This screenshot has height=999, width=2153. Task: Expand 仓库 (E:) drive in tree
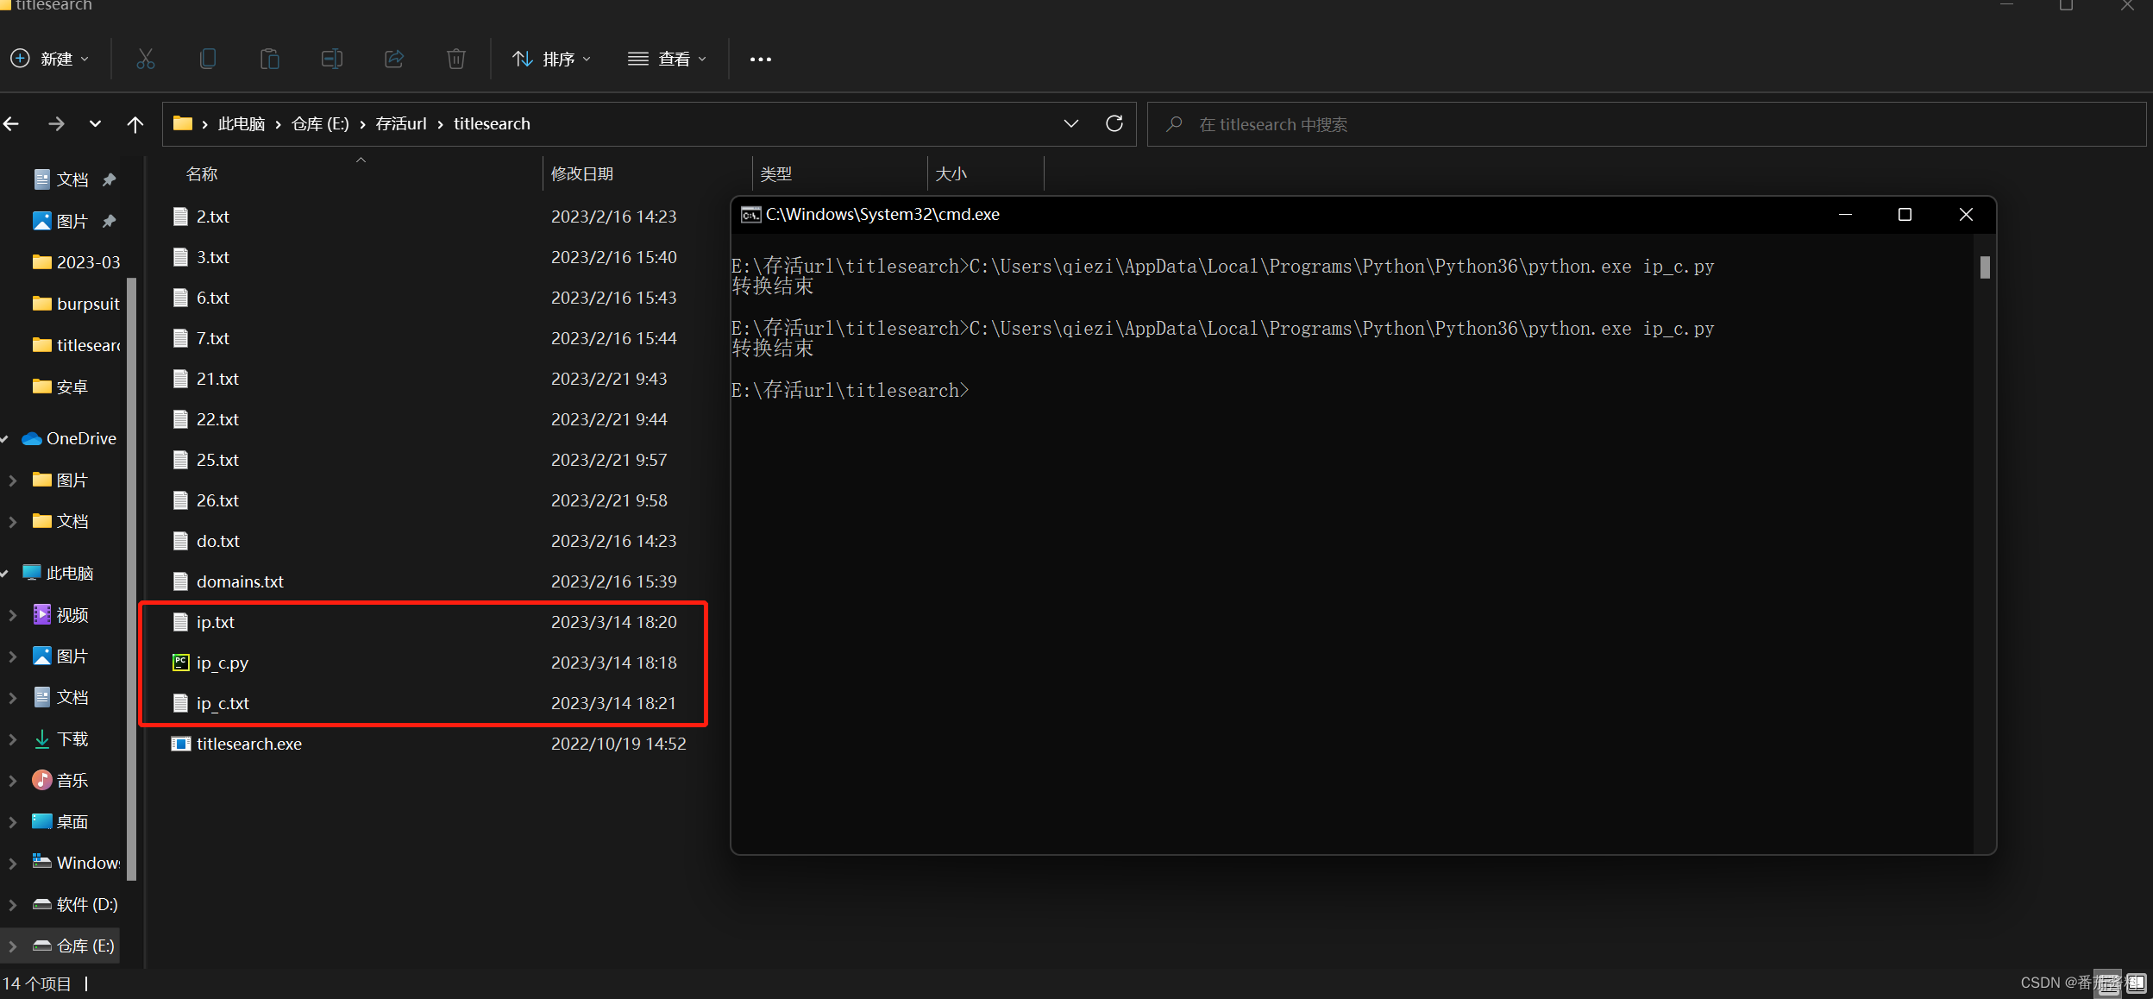(x=13, y=946)
